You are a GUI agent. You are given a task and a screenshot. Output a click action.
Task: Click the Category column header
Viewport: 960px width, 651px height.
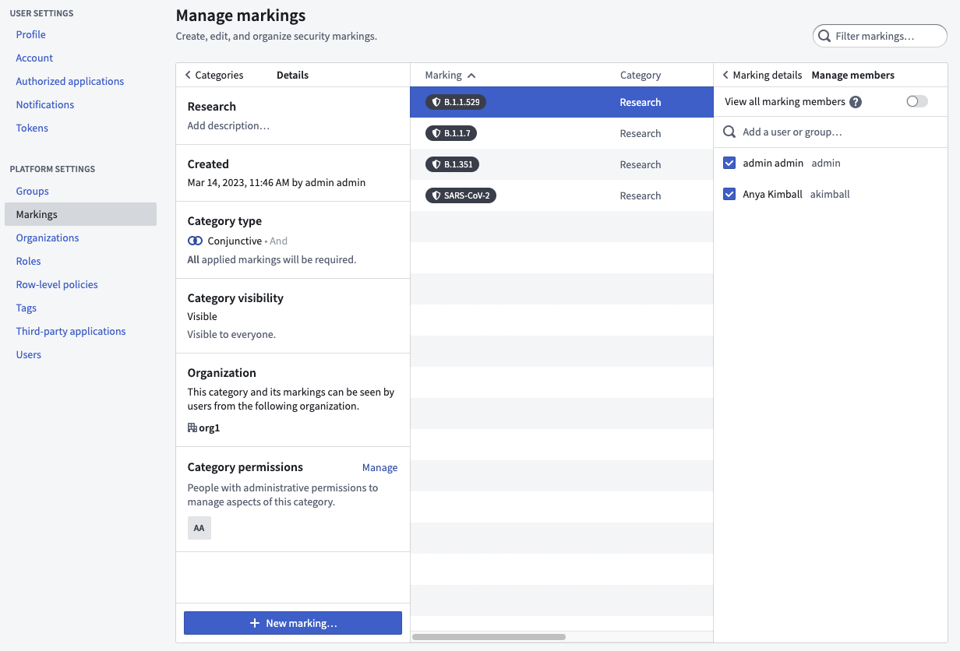pos(641,76)
